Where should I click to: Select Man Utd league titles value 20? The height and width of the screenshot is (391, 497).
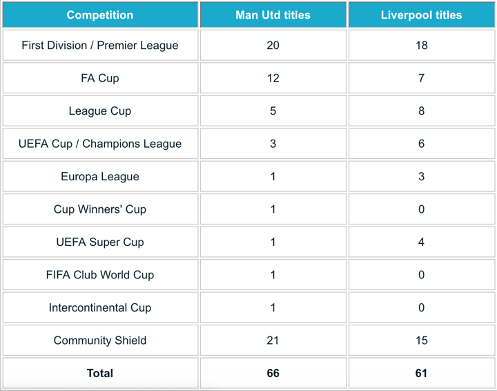click(x=273, y=46)
